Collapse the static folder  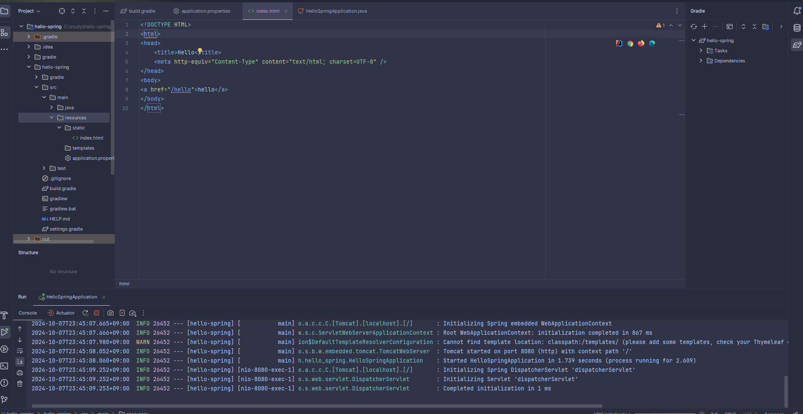[59, 128]
